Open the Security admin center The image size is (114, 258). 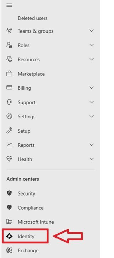pos(26,193)
